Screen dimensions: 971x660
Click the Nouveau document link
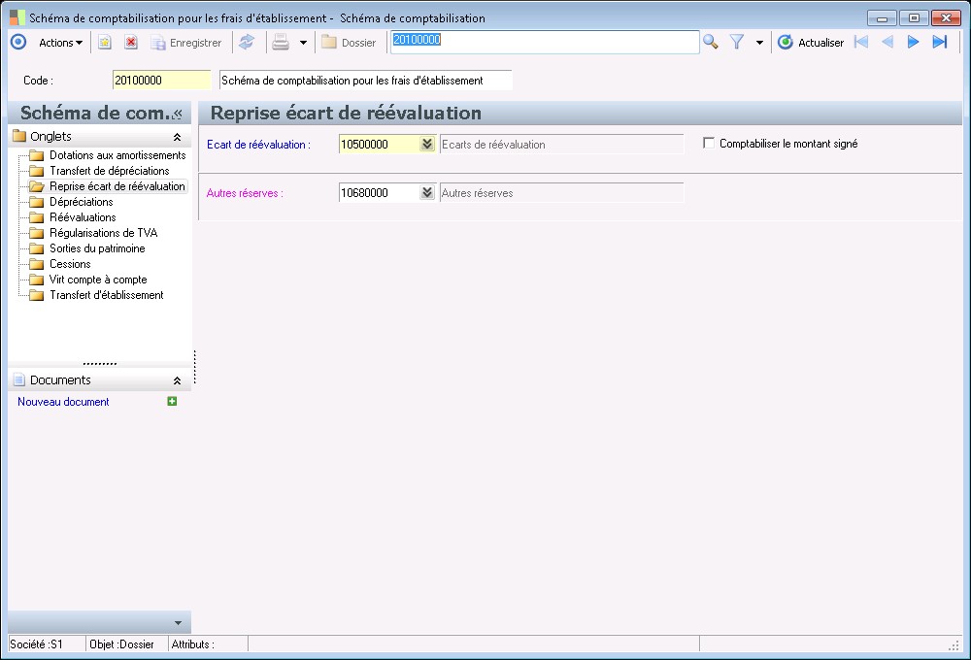[x=63, y=402]
